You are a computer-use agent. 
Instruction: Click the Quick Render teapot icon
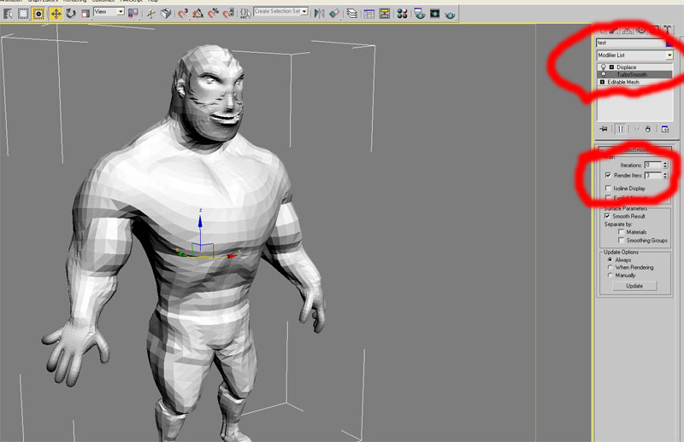(450, 13)
